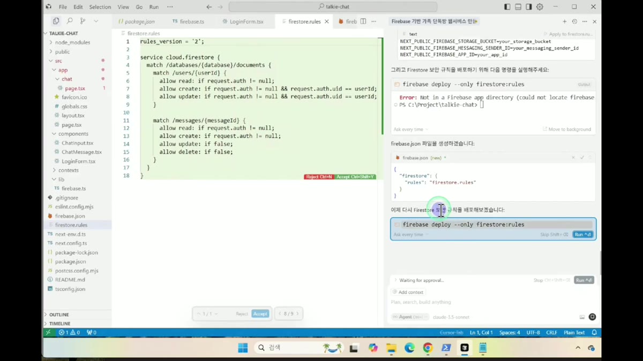Open Chrome from the taskbar

pos(428,348)
